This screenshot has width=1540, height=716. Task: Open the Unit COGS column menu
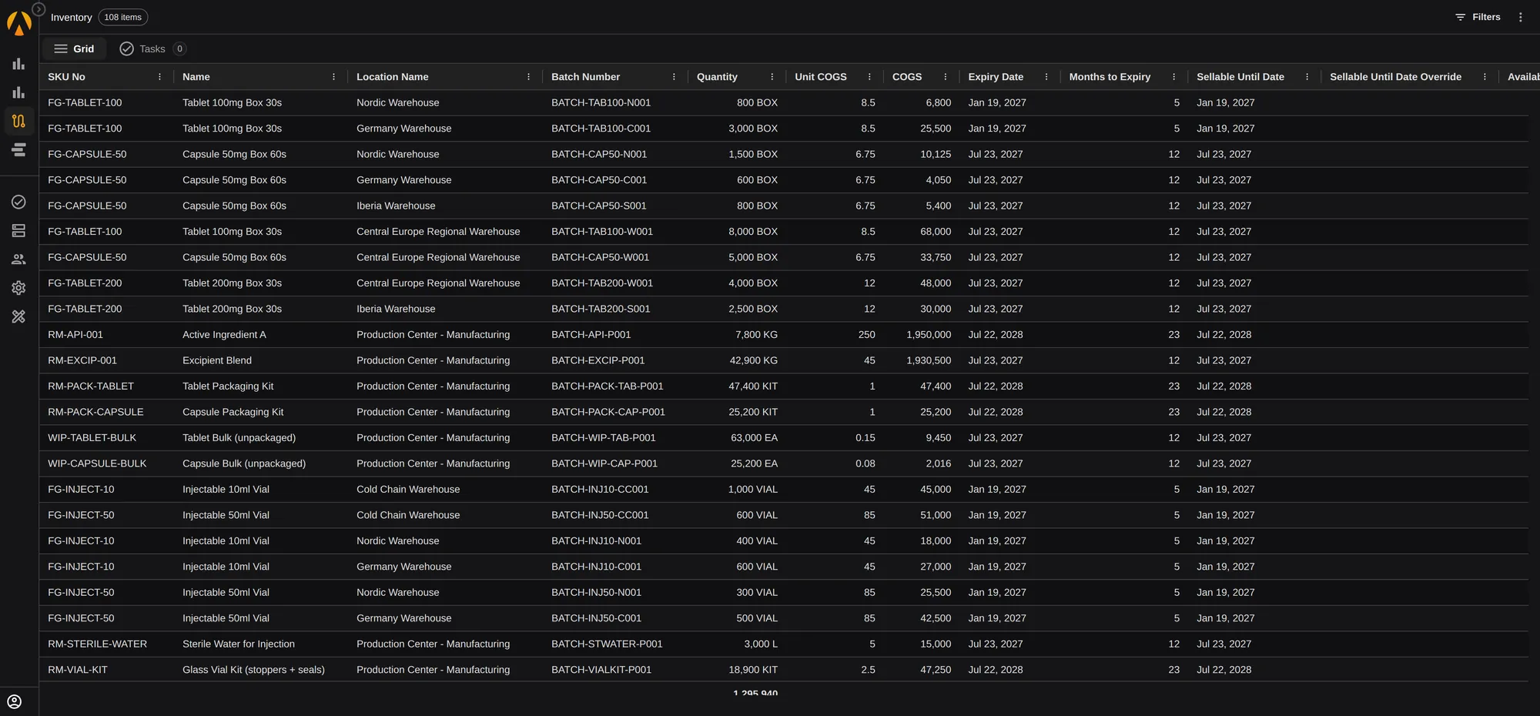point(869,77)
